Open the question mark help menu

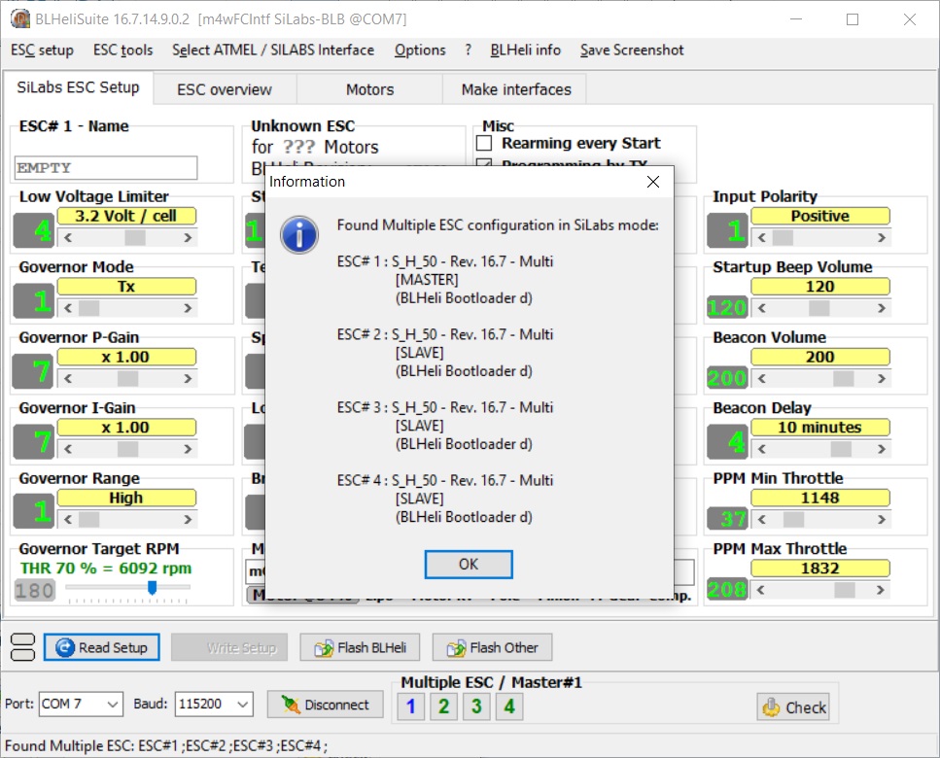(468, 50)
